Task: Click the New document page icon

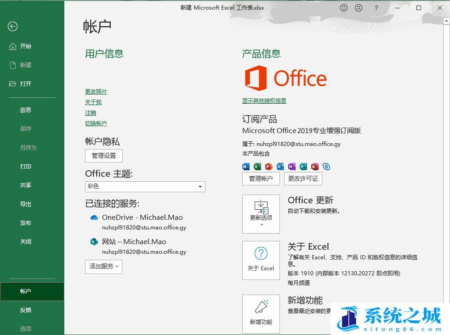Action: [x=12, y=65]
